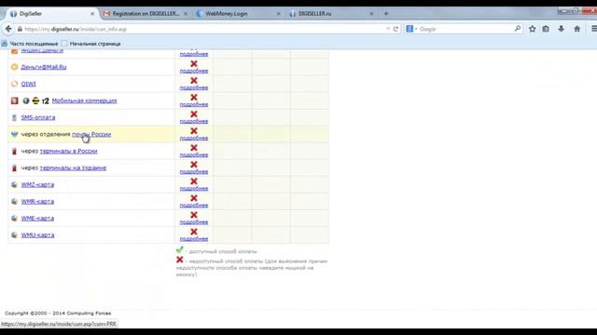Click подробнее in the WMZ-карта row
The width and height of the screenshot is (597, 335).
pyautogui.click(x=194, y=188)
